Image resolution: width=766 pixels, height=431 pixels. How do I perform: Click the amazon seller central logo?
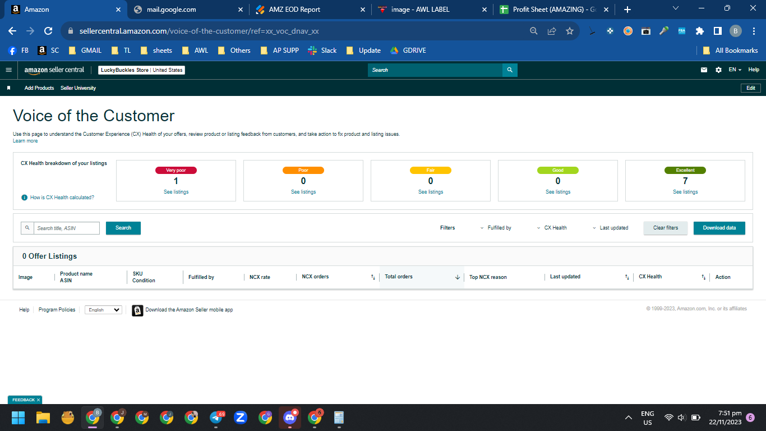click(54, 70)
